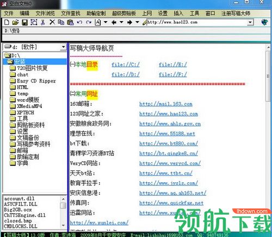This screenshot has width=272, height=237.
Task: Open the dropdown arrow beside the forward arrow
Action: (x=138, y=22)
